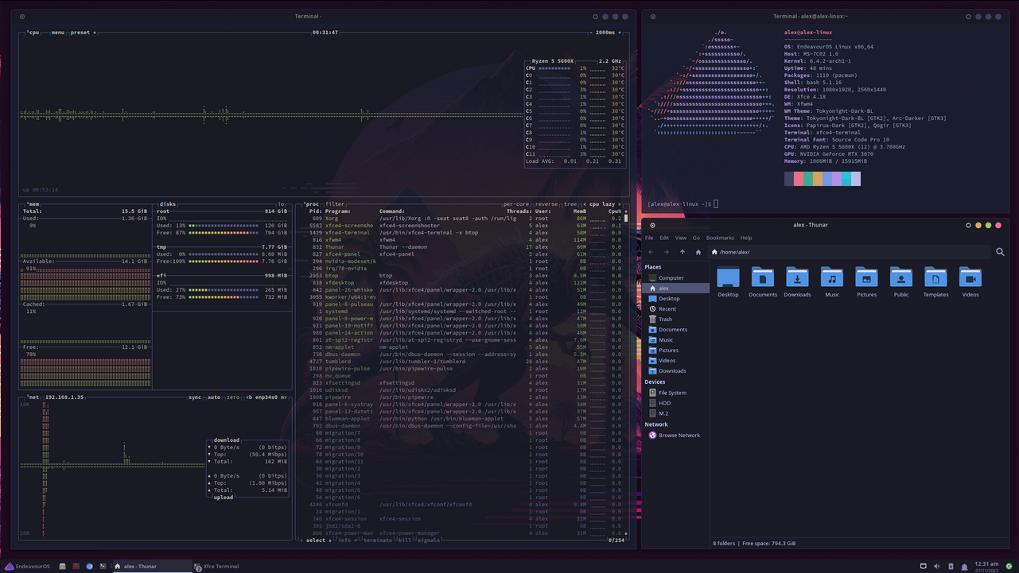The width and height of the screenshot is (1019, 573).
Task: Open the Go menu in Thunar
Action: point(696,238)
